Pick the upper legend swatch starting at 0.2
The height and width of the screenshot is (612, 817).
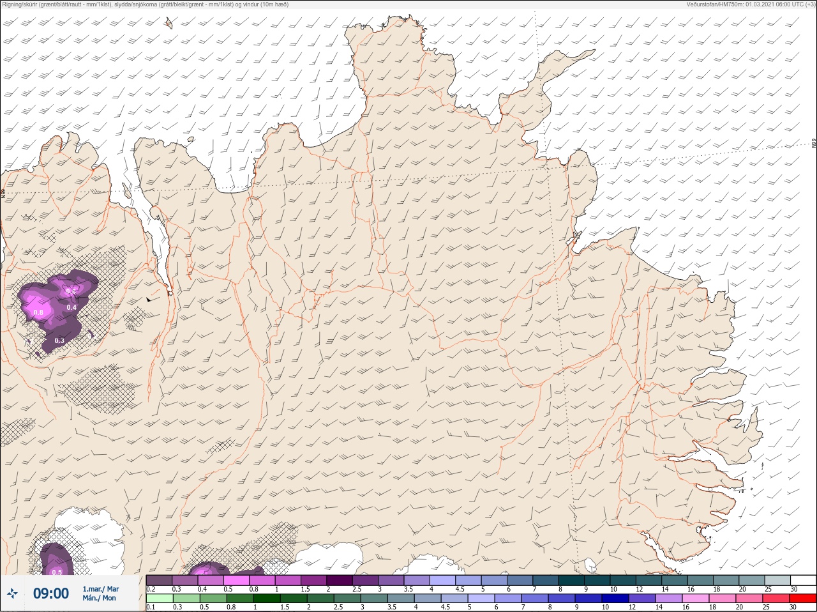[159, 580]
